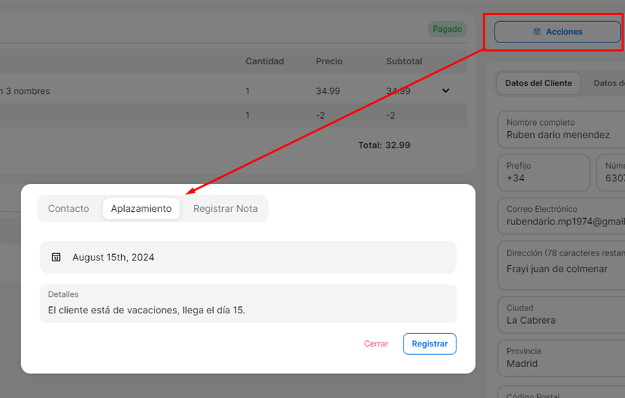
Task: Click the calendar icon in date field
Action: pyautogui.click(x=56, y=258)
